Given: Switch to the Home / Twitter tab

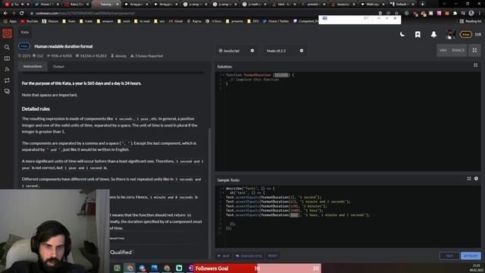Looking at the screenshot, I should [x=45, y=5].
